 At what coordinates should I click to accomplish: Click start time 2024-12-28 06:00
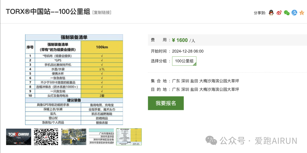(x=188, y=51)
